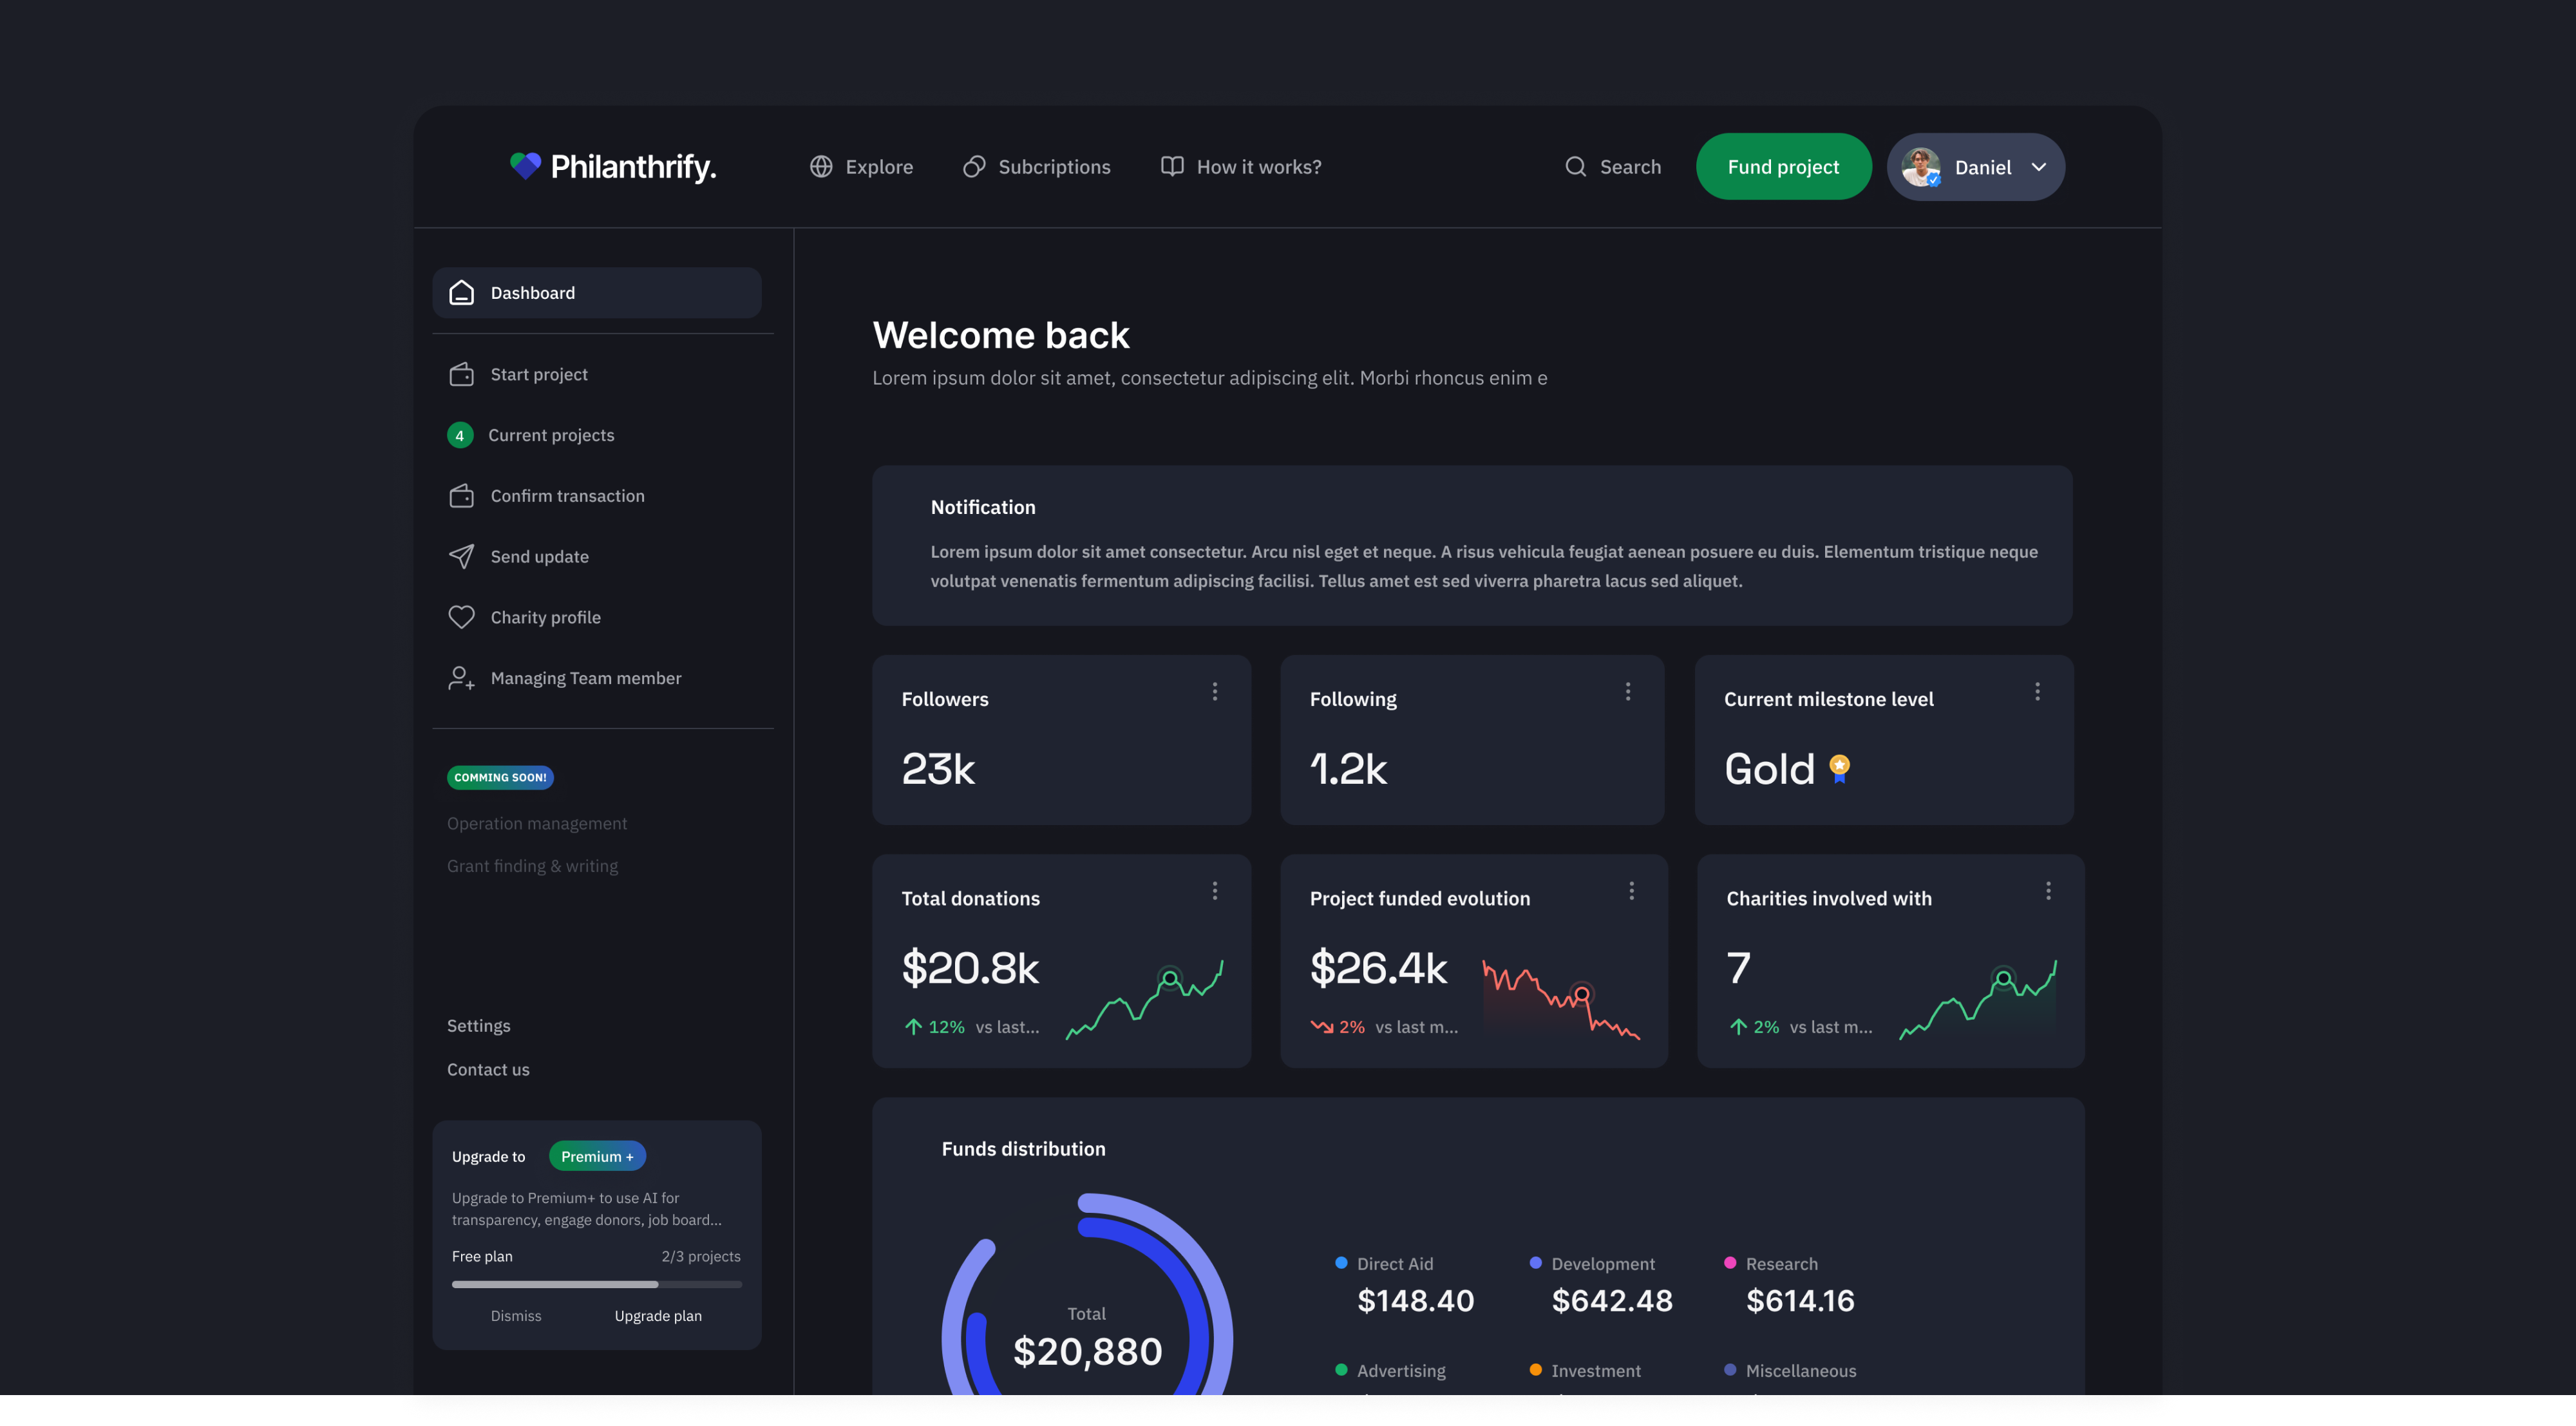Open the Total donations card options menu
Viewport: 2576px width, 1426px height.
tap(1215, 890)
